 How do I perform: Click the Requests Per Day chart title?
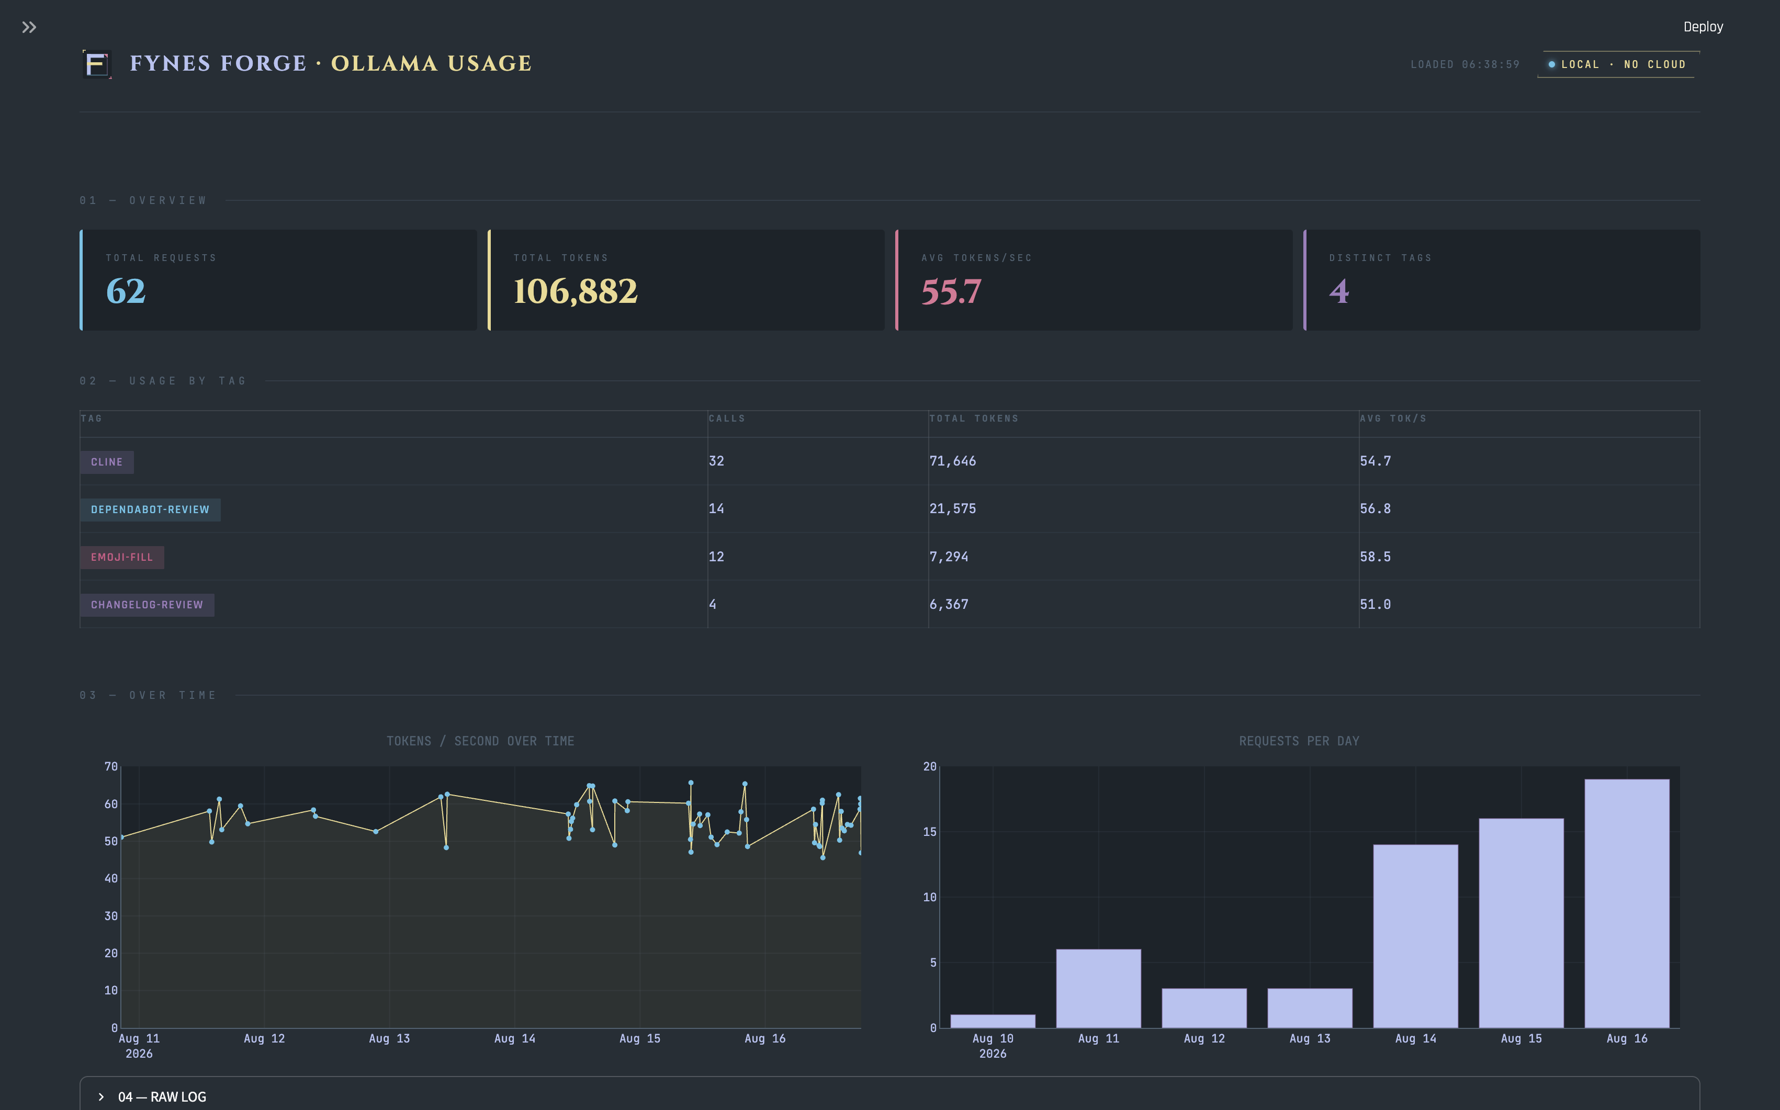click(x=1299, y=741)
